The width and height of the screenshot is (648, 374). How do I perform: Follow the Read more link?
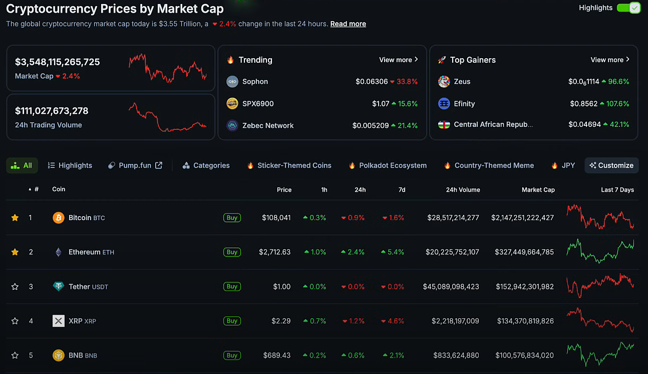coord(348,24)
